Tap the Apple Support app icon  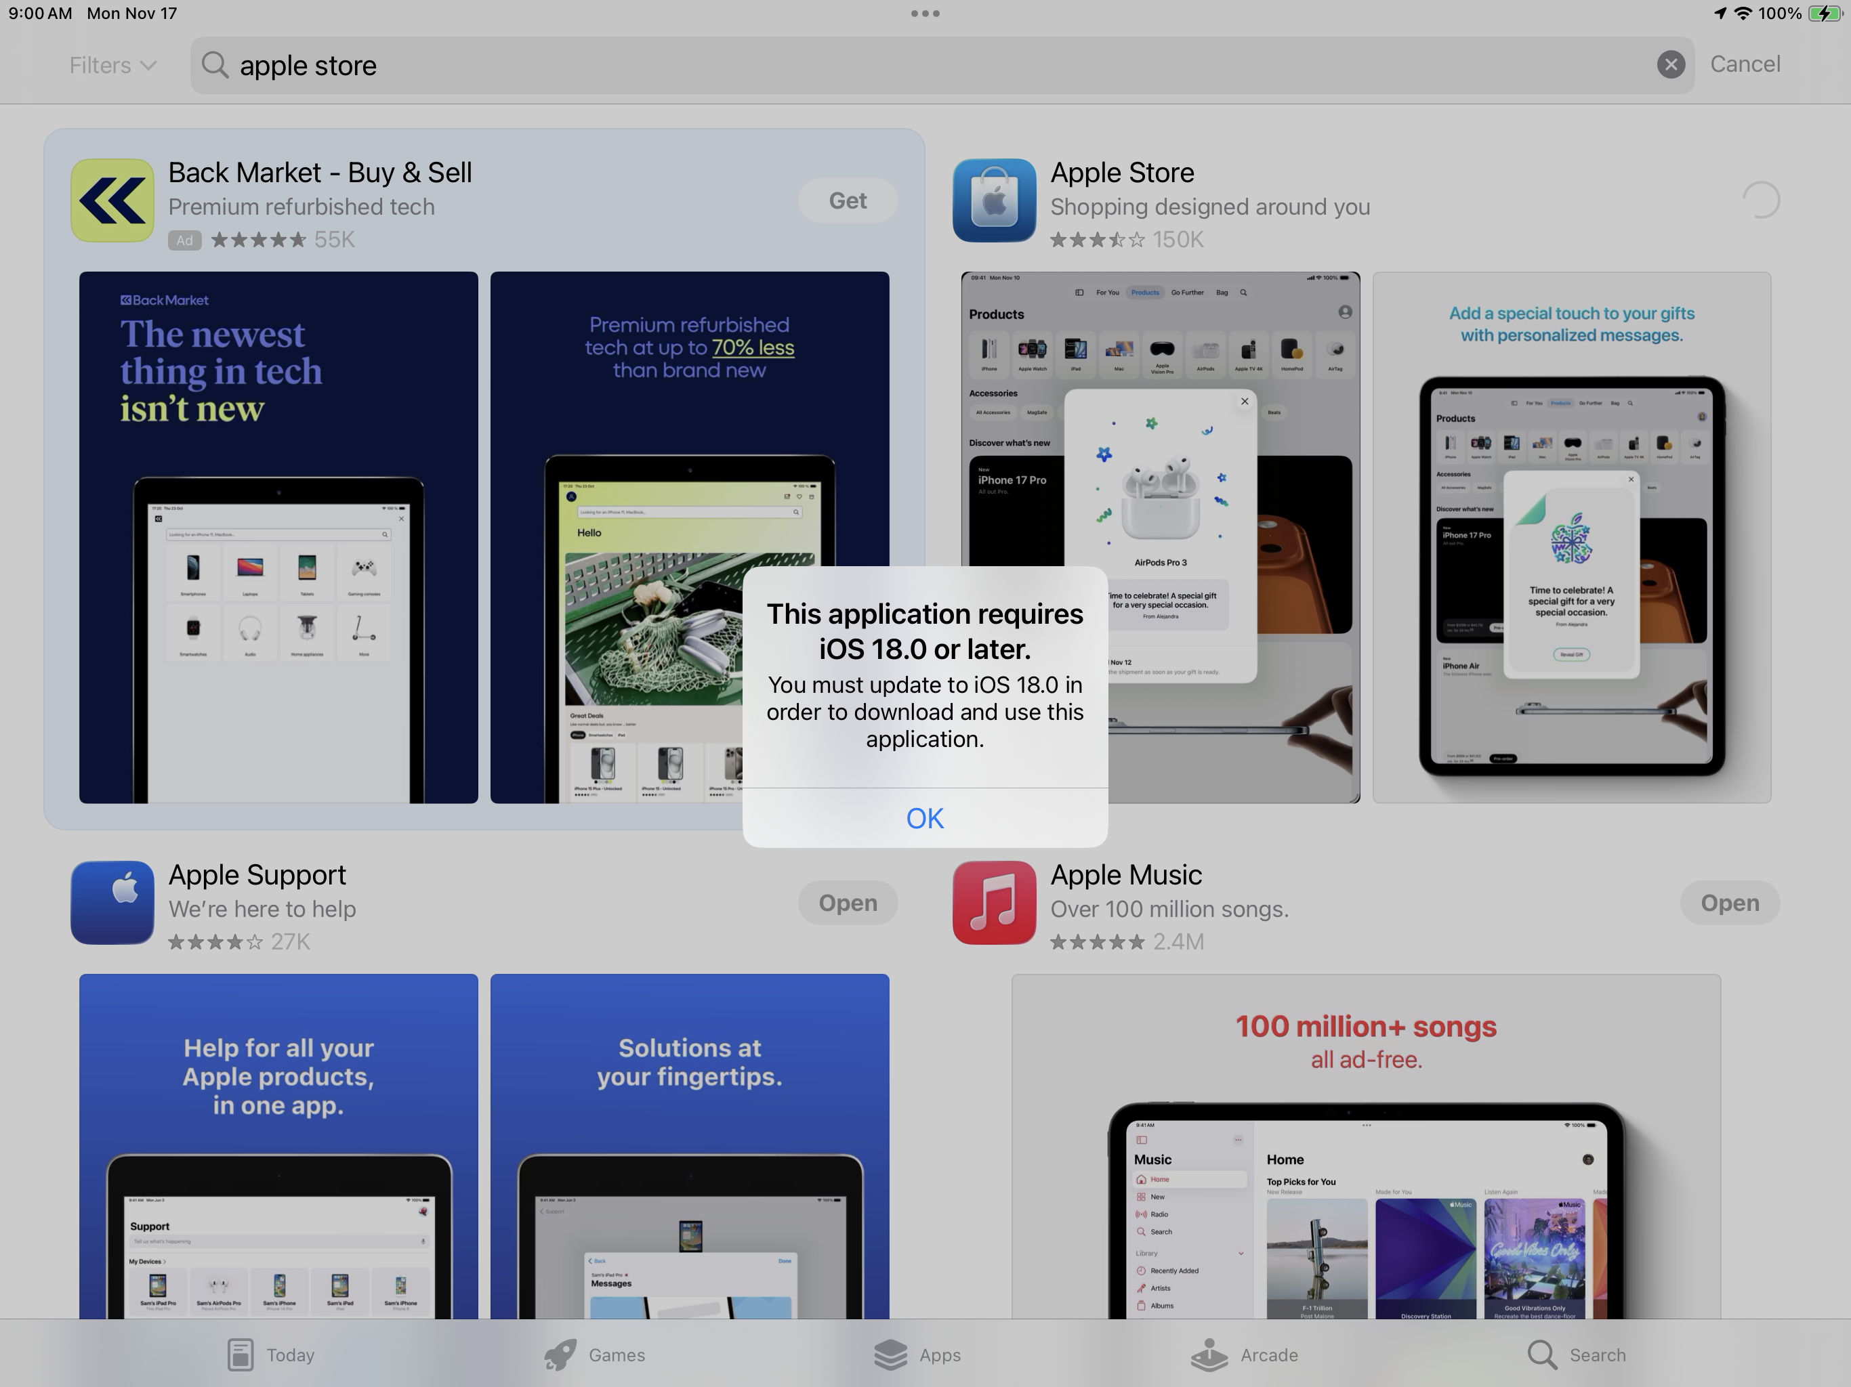tap(112, 903)
